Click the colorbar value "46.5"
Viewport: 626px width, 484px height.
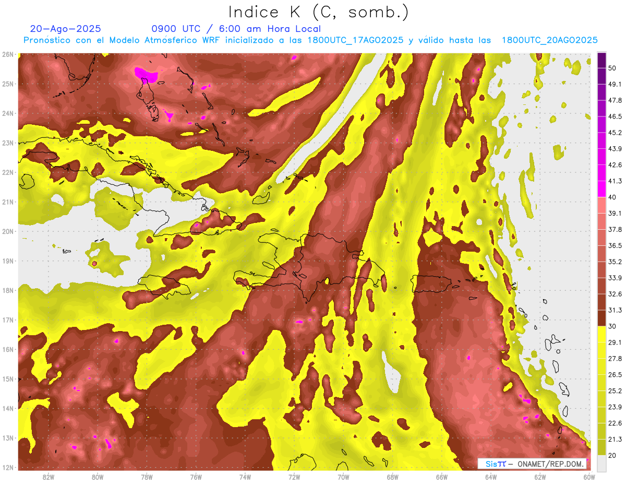click(615, 116)
